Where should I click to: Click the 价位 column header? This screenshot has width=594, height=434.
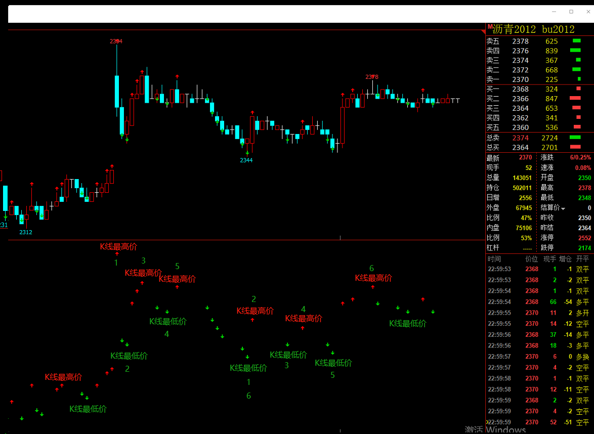pyautogui.click(x=531, y=259)
